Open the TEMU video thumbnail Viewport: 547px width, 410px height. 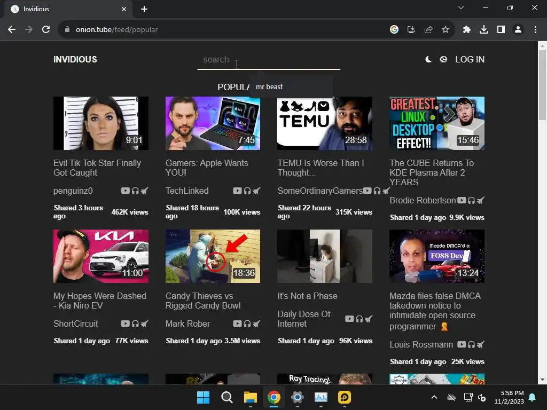325,123
